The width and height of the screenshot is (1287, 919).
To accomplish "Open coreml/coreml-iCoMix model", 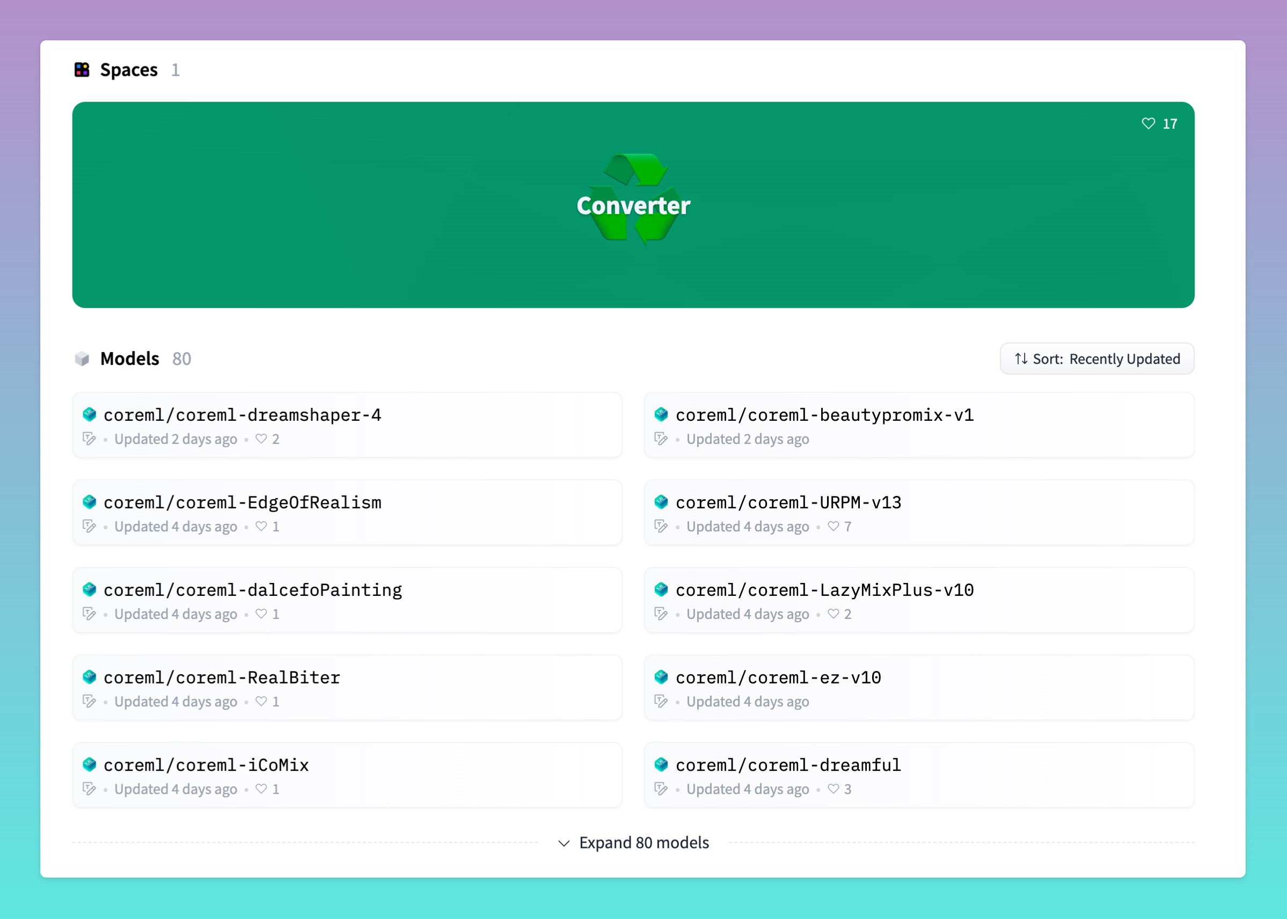I will [x=347, y=775].
